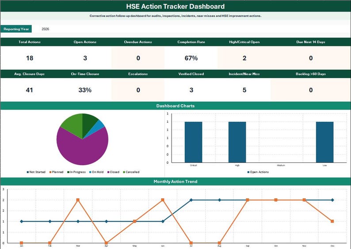Screen dimensions: 351x249
Task: Select the Incident/Near Miss header
Action: point(244,74)
